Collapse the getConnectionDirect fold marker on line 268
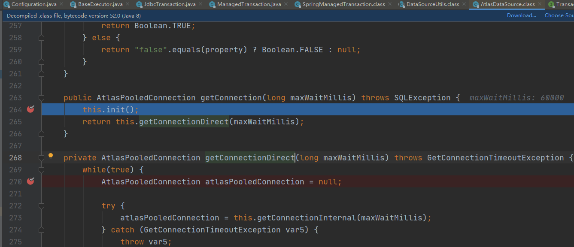The image size is (574, 247). click(x=41, y=158)
